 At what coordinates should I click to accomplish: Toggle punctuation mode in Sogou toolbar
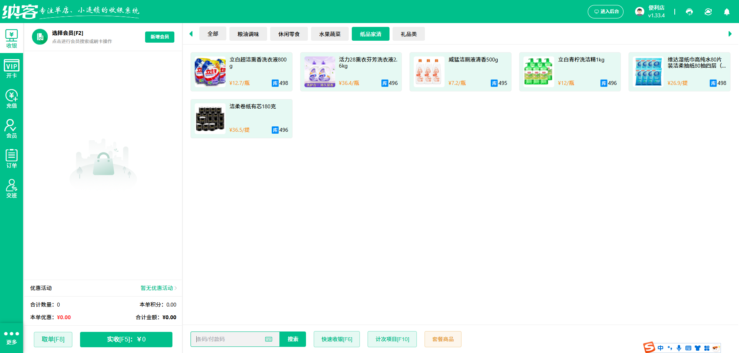670,348
